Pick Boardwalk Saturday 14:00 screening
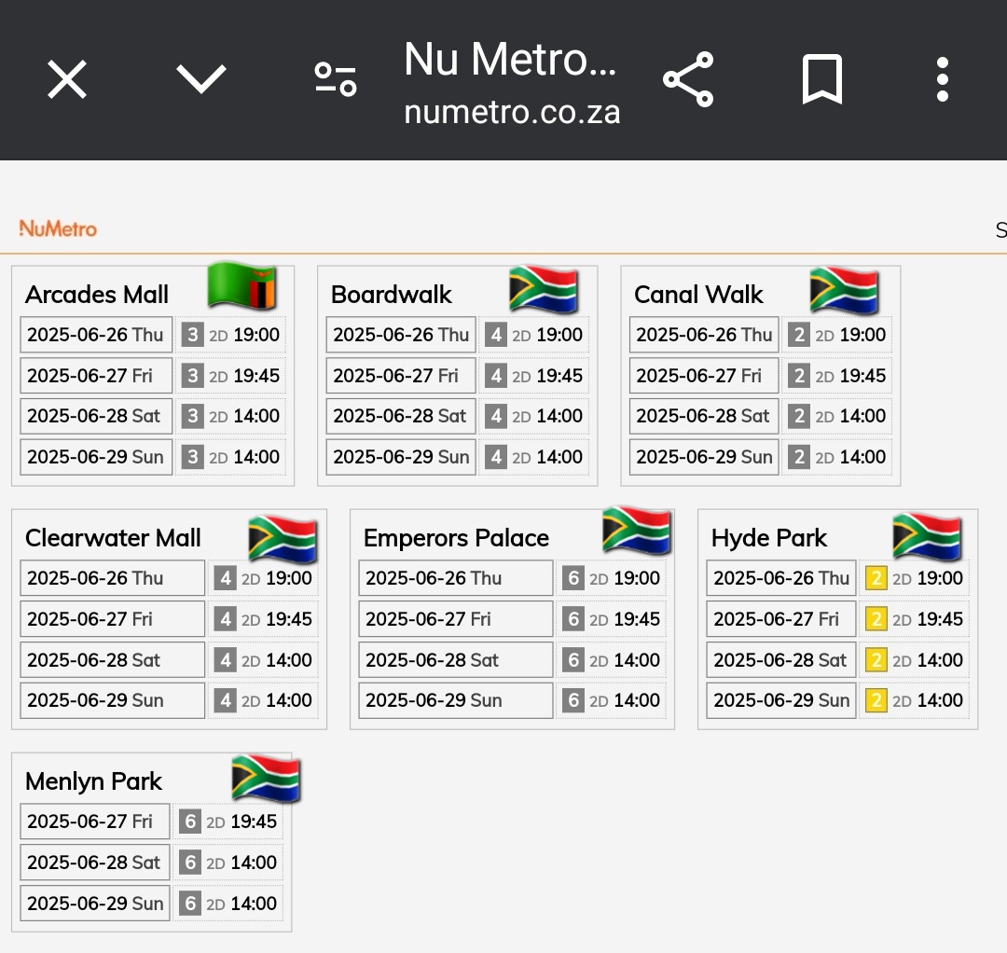The width and height of the screenshot is (1007, 953). (533, 416)
